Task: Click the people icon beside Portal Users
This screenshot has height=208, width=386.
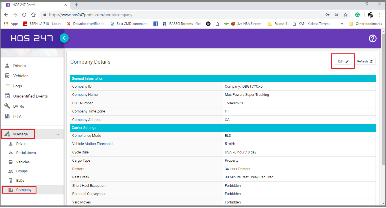Action: pyautogui.click(x=11, y=153)
